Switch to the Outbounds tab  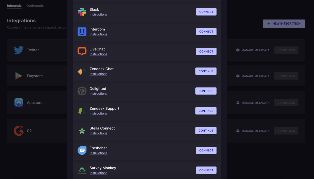(x=35, y=5)
